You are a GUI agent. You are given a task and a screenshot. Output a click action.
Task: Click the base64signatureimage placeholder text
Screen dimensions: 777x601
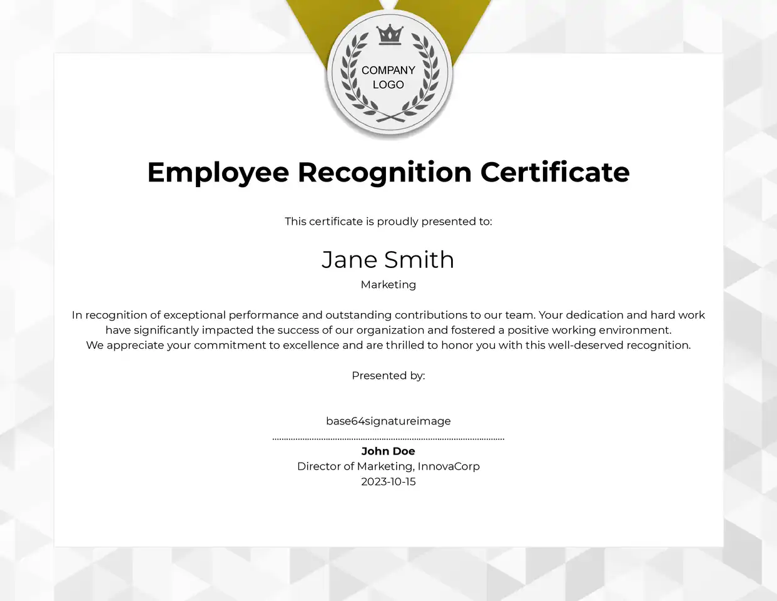tap(388, 421)
